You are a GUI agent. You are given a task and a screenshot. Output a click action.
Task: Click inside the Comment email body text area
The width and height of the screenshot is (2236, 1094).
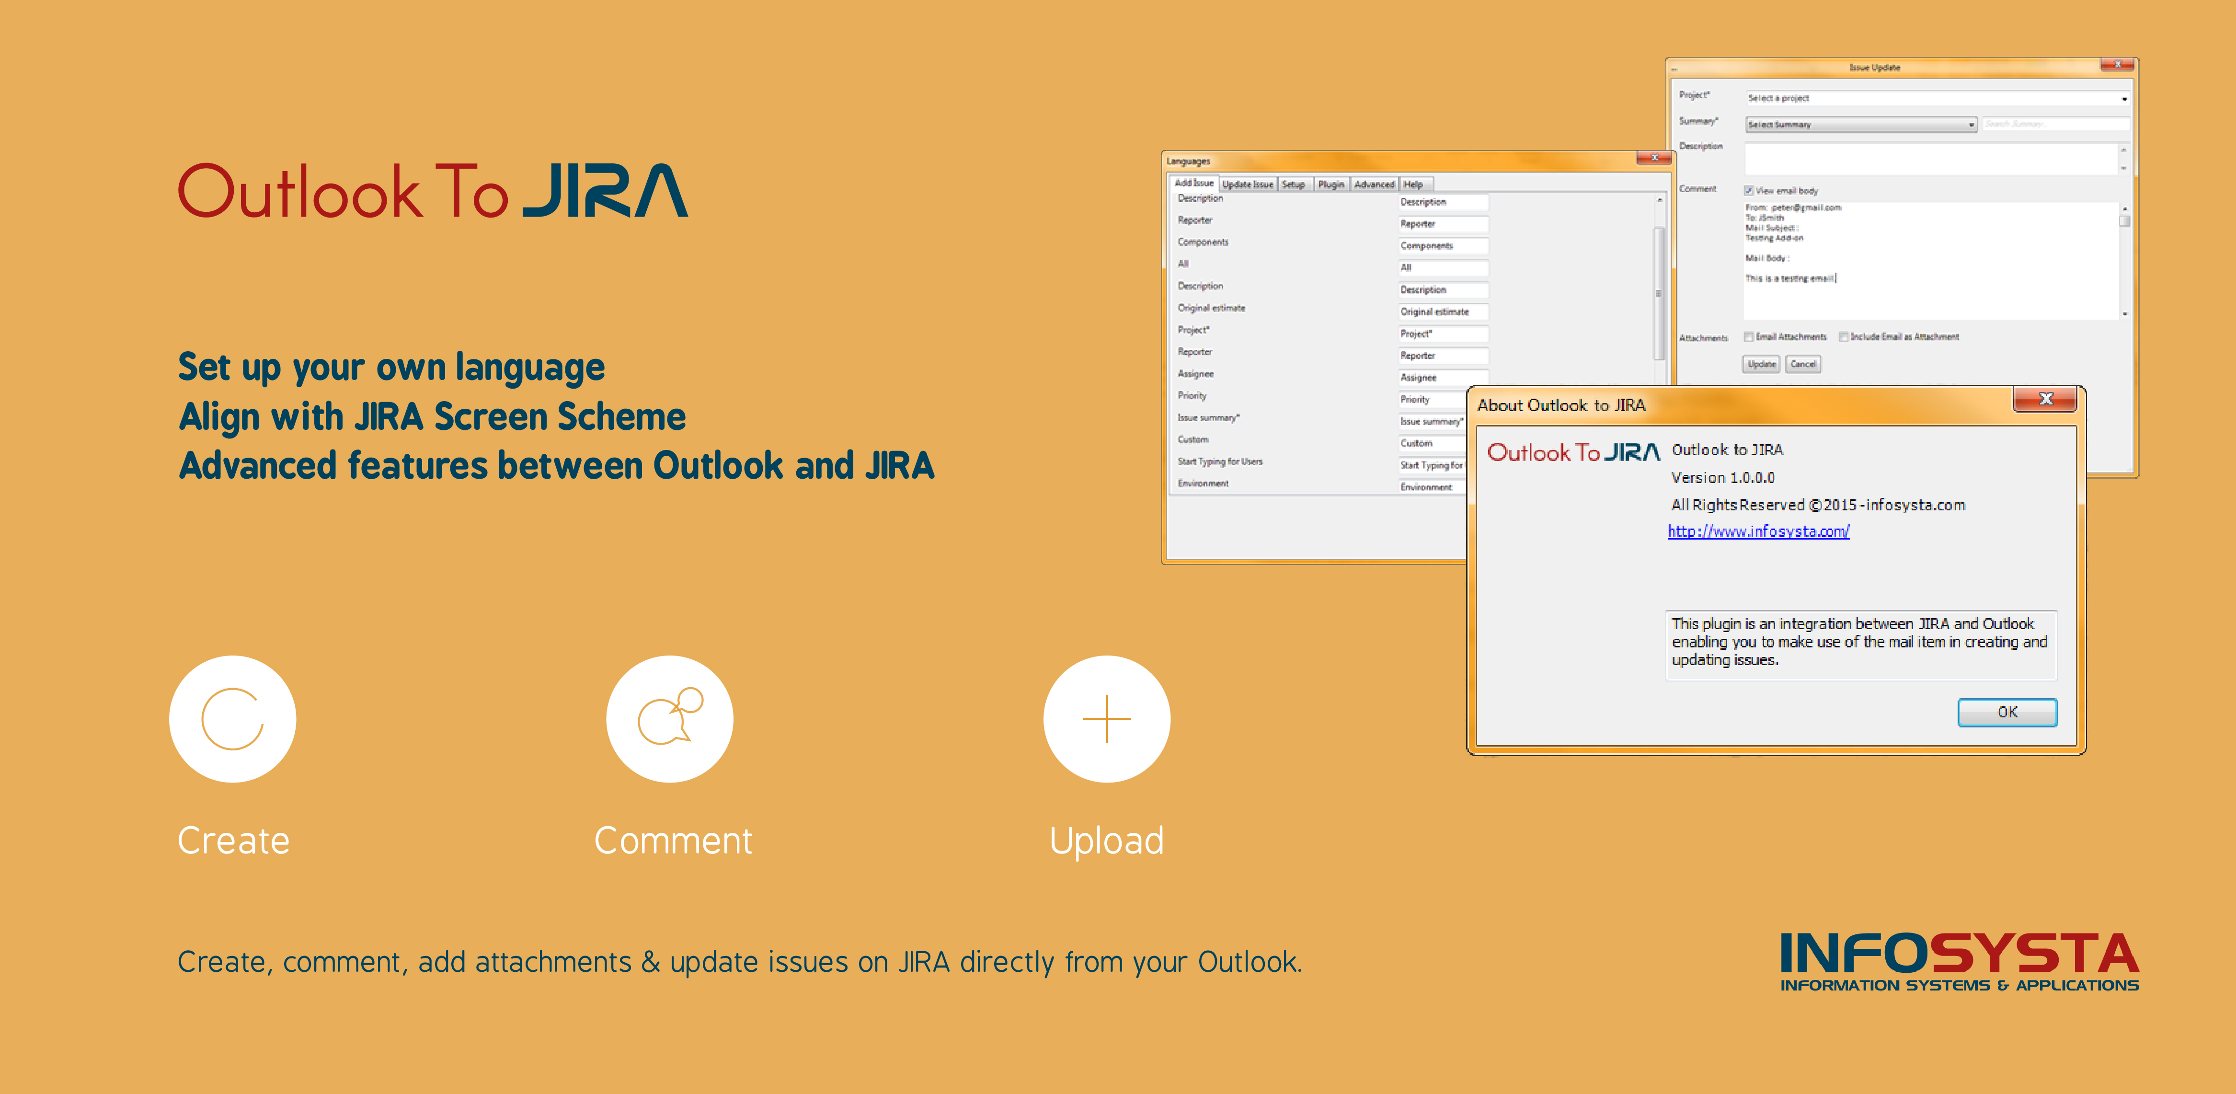point(1931,261)
